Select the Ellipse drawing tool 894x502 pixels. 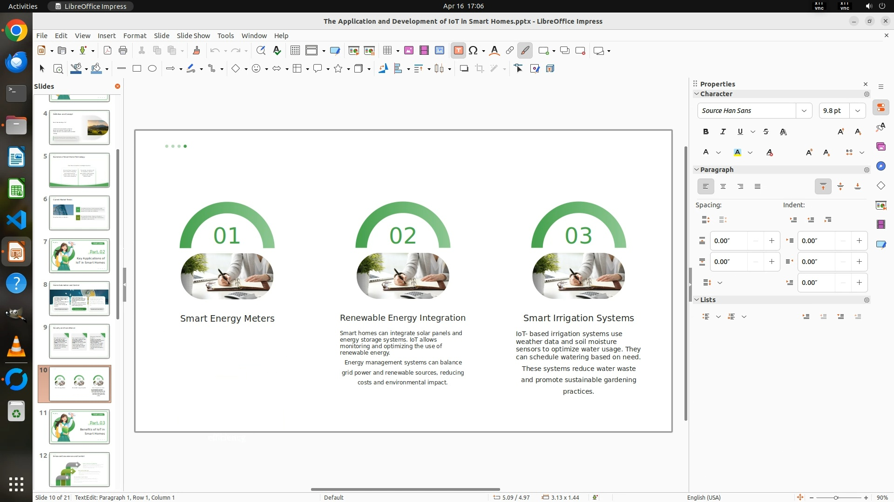tap(152, 69)
